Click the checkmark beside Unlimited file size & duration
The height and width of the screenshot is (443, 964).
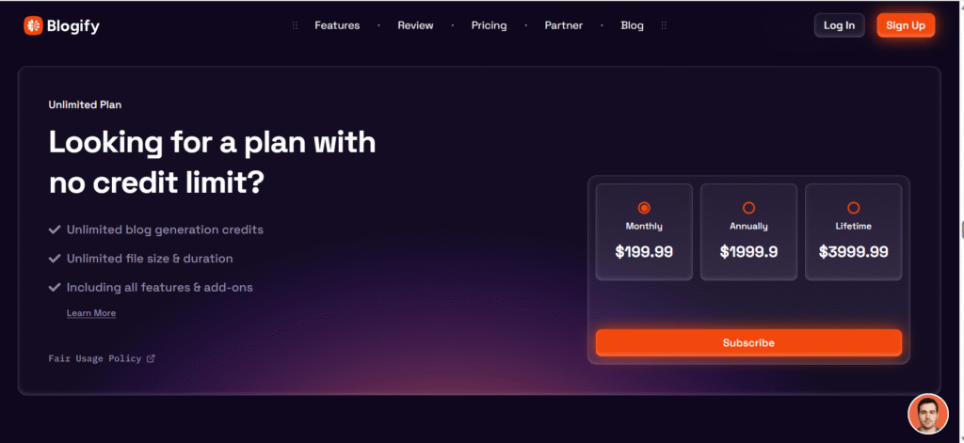click(x=55, y=258)
